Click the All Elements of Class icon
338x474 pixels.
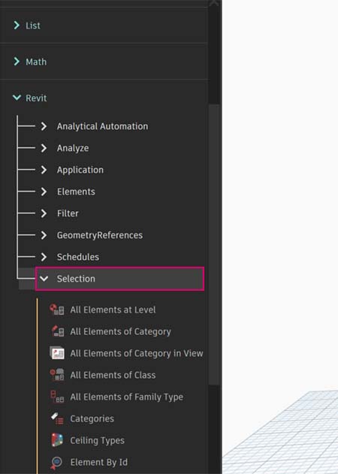tap(57, 375)
